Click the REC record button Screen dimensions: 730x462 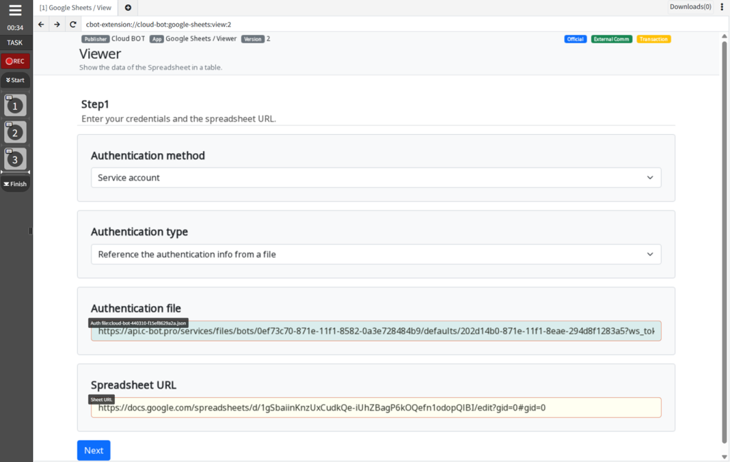point(16,61)
